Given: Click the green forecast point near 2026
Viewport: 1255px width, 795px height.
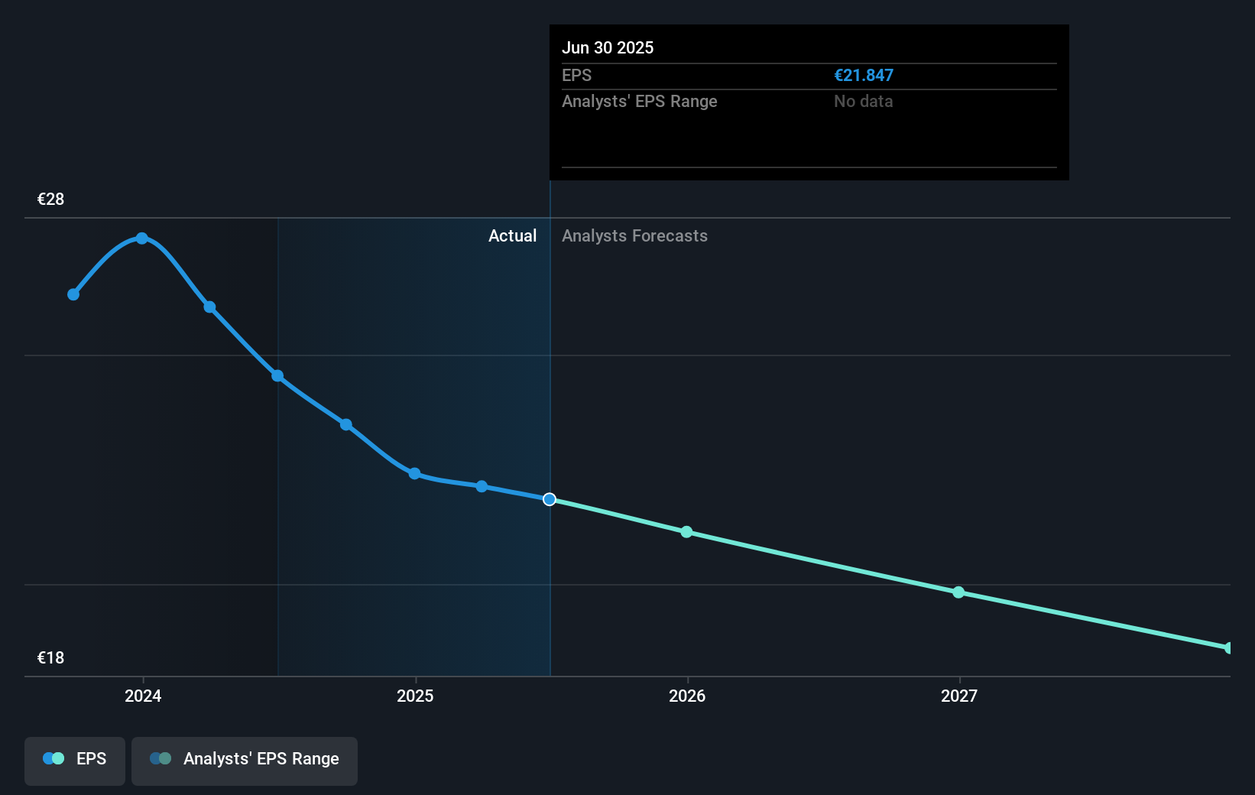Looking at the screenshot, I should (686, 532).
